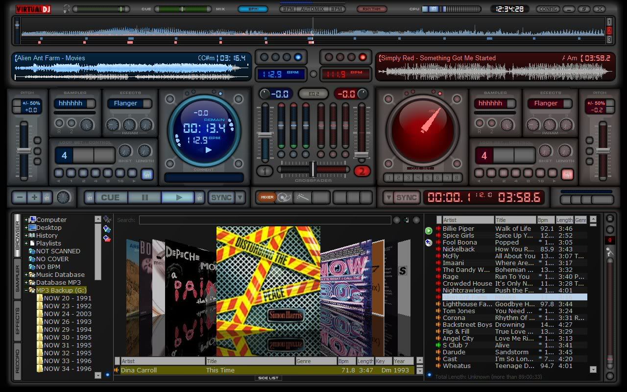Expand the Music Database node

point(26,274)
